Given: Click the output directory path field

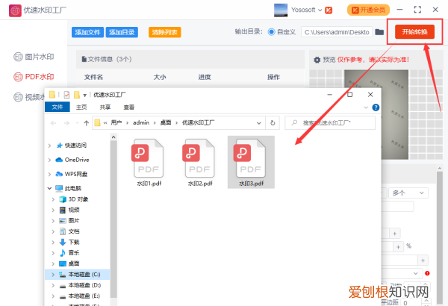Looking at the screenshot, I should pyautogui.click(x=337, y=32).
